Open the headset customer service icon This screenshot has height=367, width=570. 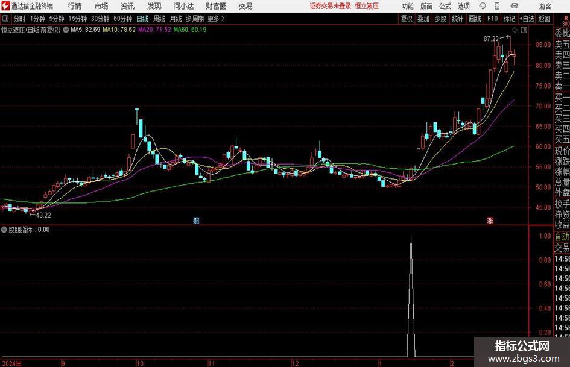pyautogui.click(x=483, y=6)
